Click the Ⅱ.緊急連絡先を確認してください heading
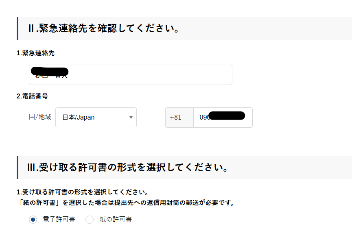Screen dimensions: 352x242 [x=104, y=29]
